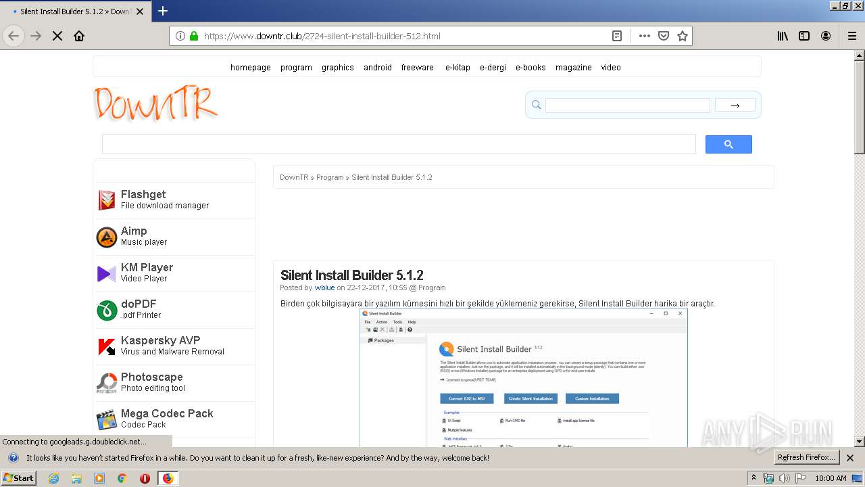The width and height of the screenshot is (865, 487).
Task: Open the wblue author link
Action: coord(324,287)
